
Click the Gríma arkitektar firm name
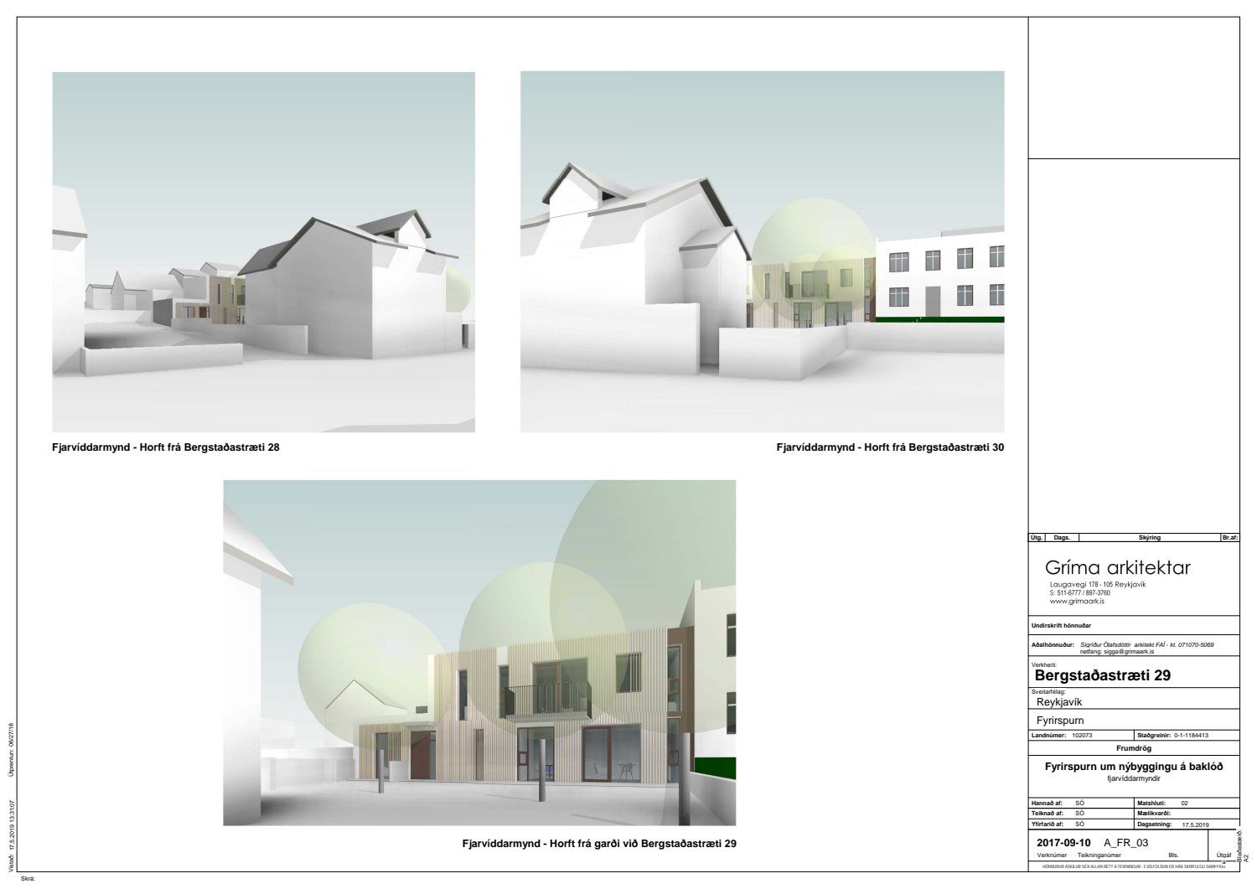click(x=1117, y=568)
